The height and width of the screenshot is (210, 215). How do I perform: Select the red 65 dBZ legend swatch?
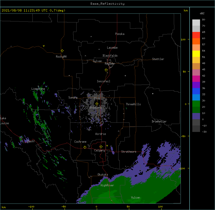pos(196,35)
